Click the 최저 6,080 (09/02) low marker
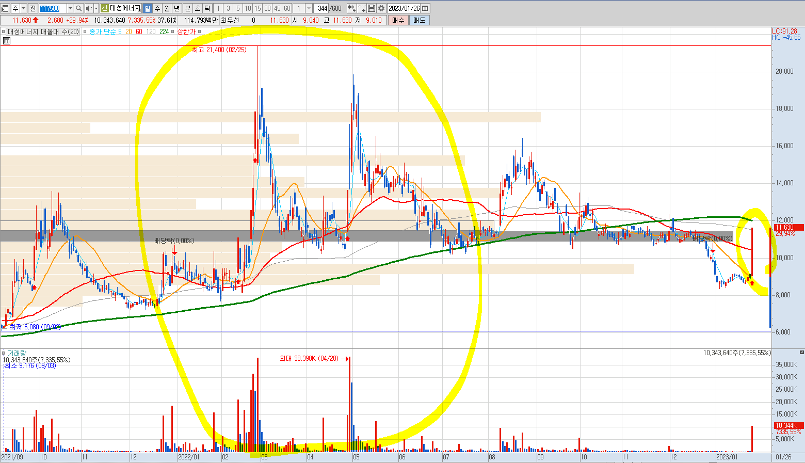 click(x=35, y=327)
